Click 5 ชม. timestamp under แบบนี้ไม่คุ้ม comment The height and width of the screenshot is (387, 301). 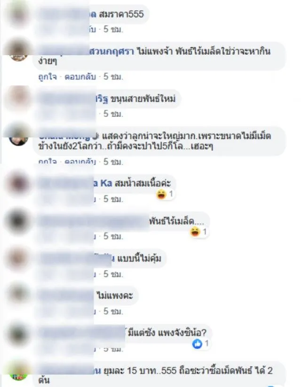click(x=113, y=274)
